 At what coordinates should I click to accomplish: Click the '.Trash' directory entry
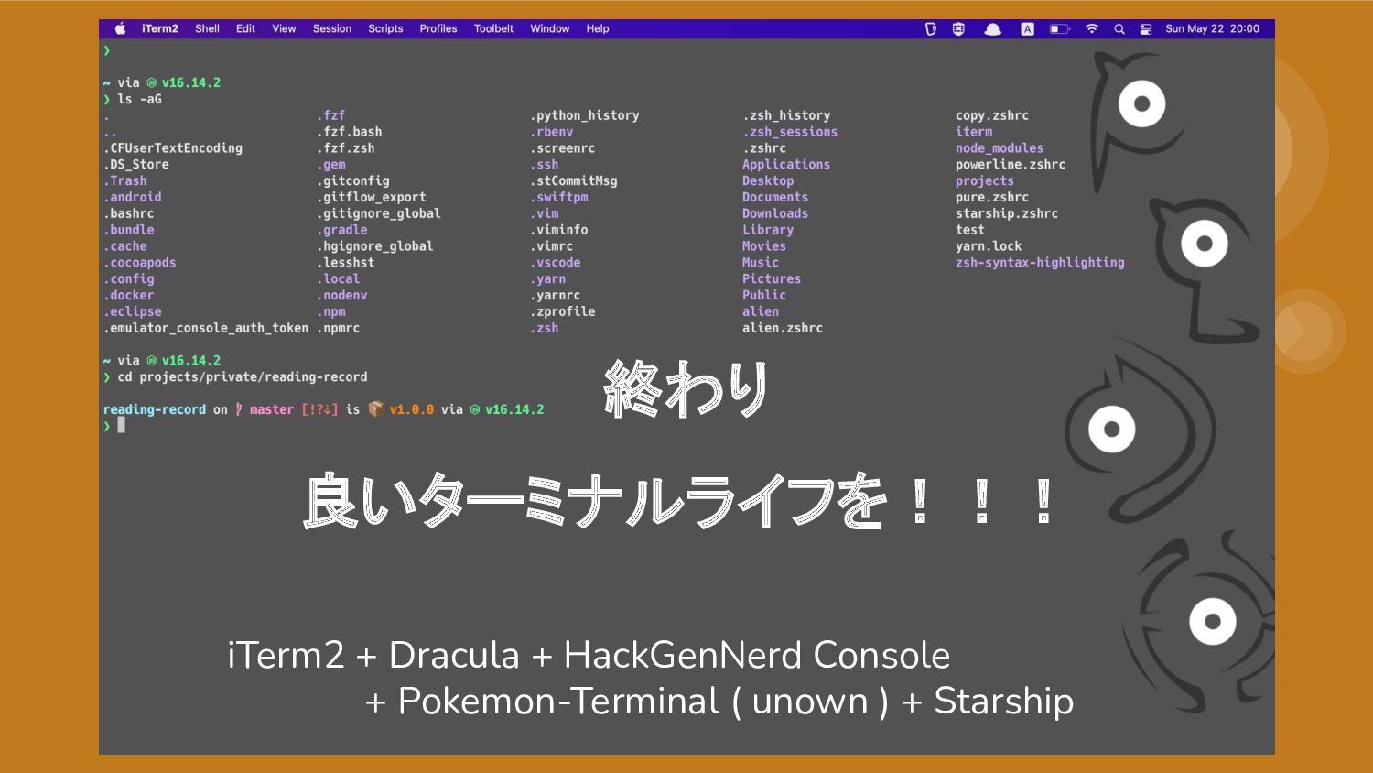(125, 181)
